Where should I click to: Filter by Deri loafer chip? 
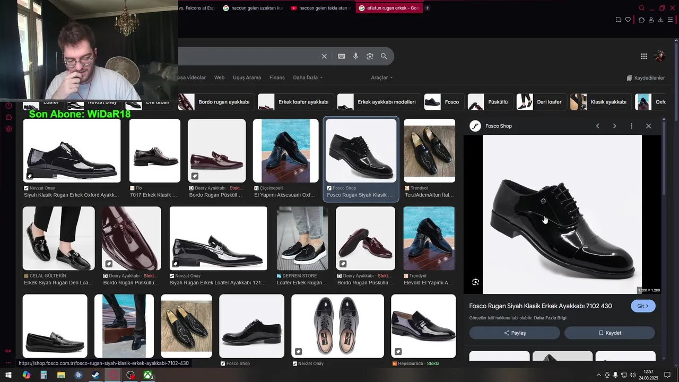tap(541, 102)
